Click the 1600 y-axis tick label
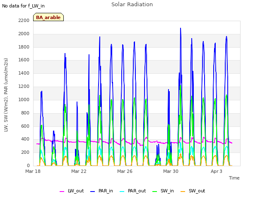 tap(24, 60)
